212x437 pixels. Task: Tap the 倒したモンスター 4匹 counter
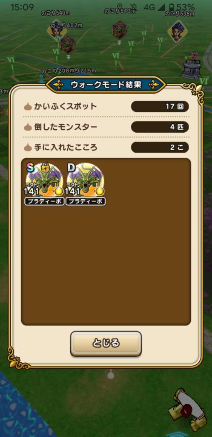tap(160, 127)
